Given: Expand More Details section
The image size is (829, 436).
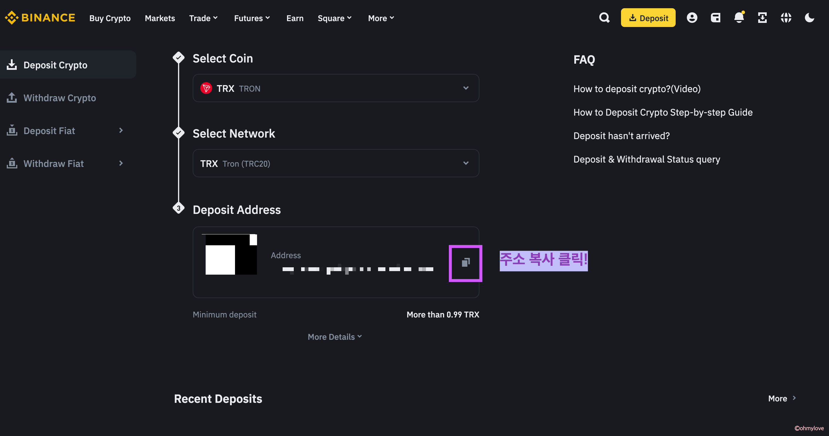Looking at the screenshot, I should click(x=335, y=337).
